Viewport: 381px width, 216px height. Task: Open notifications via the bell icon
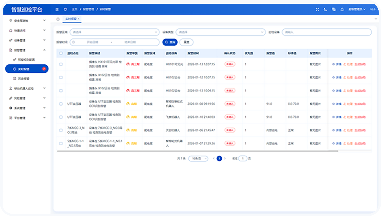[342, 9]
